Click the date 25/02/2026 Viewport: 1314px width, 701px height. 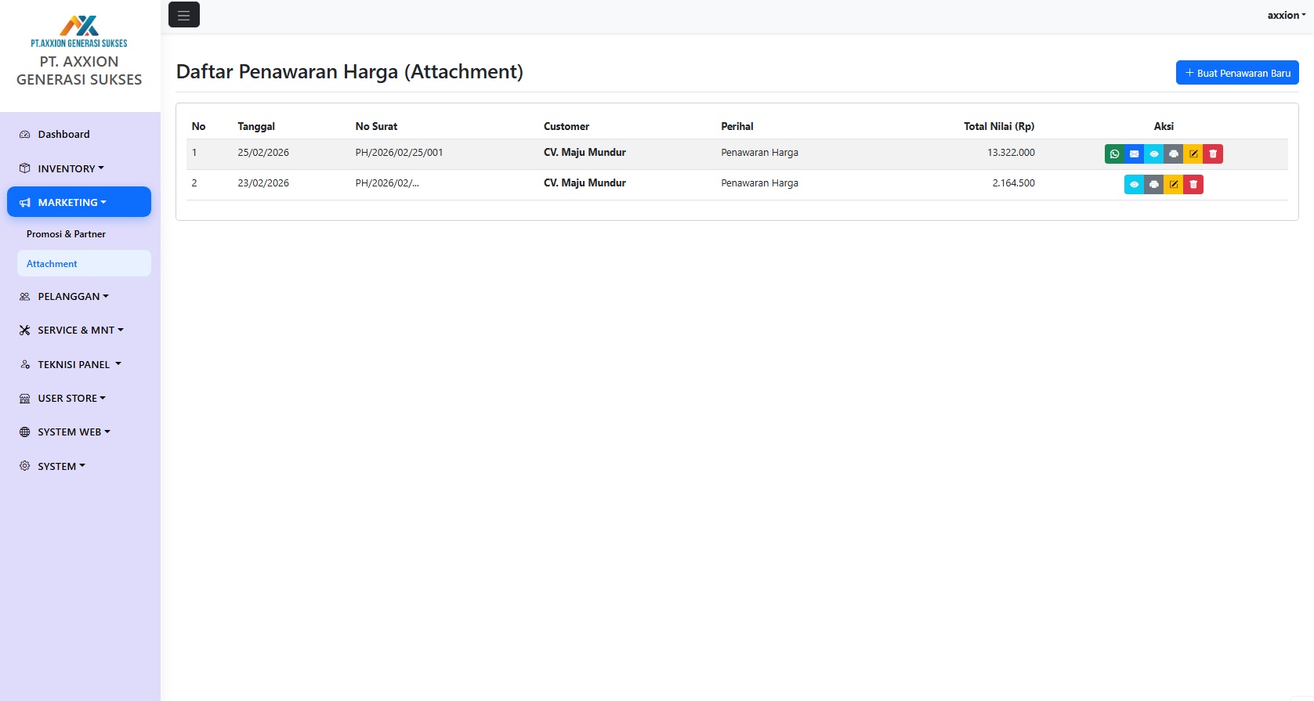pos(263,153)
